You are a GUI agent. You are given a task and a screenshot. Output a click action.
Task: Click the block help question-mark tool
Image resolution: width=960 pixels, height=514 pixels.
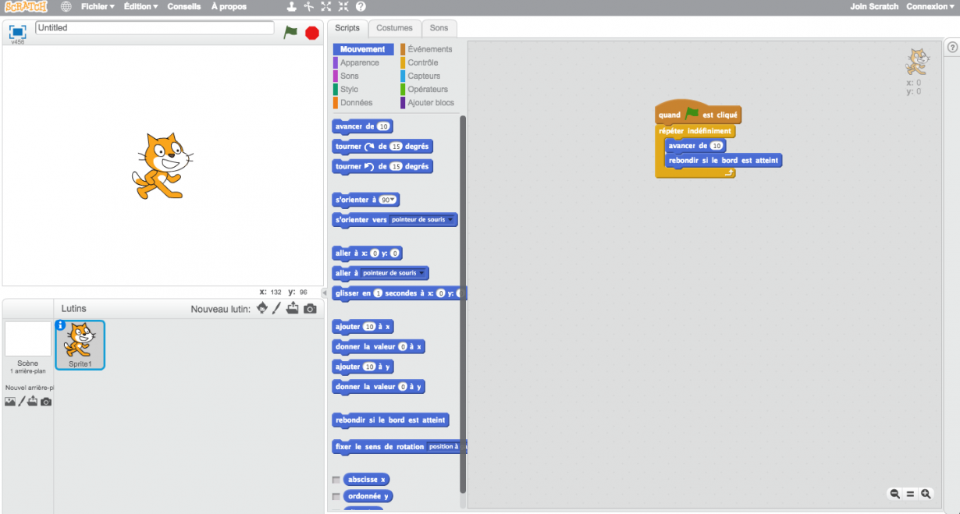[x=361, y=6]
